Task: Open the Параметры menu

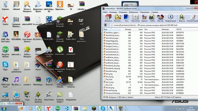Action: coord(145,12)
